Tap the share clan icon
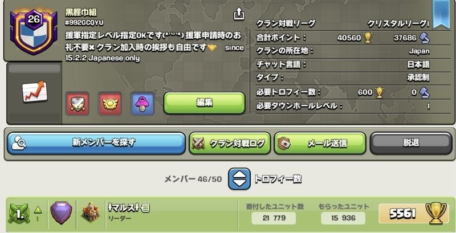Viewport: 456px width, 233px height. point(239,14)
